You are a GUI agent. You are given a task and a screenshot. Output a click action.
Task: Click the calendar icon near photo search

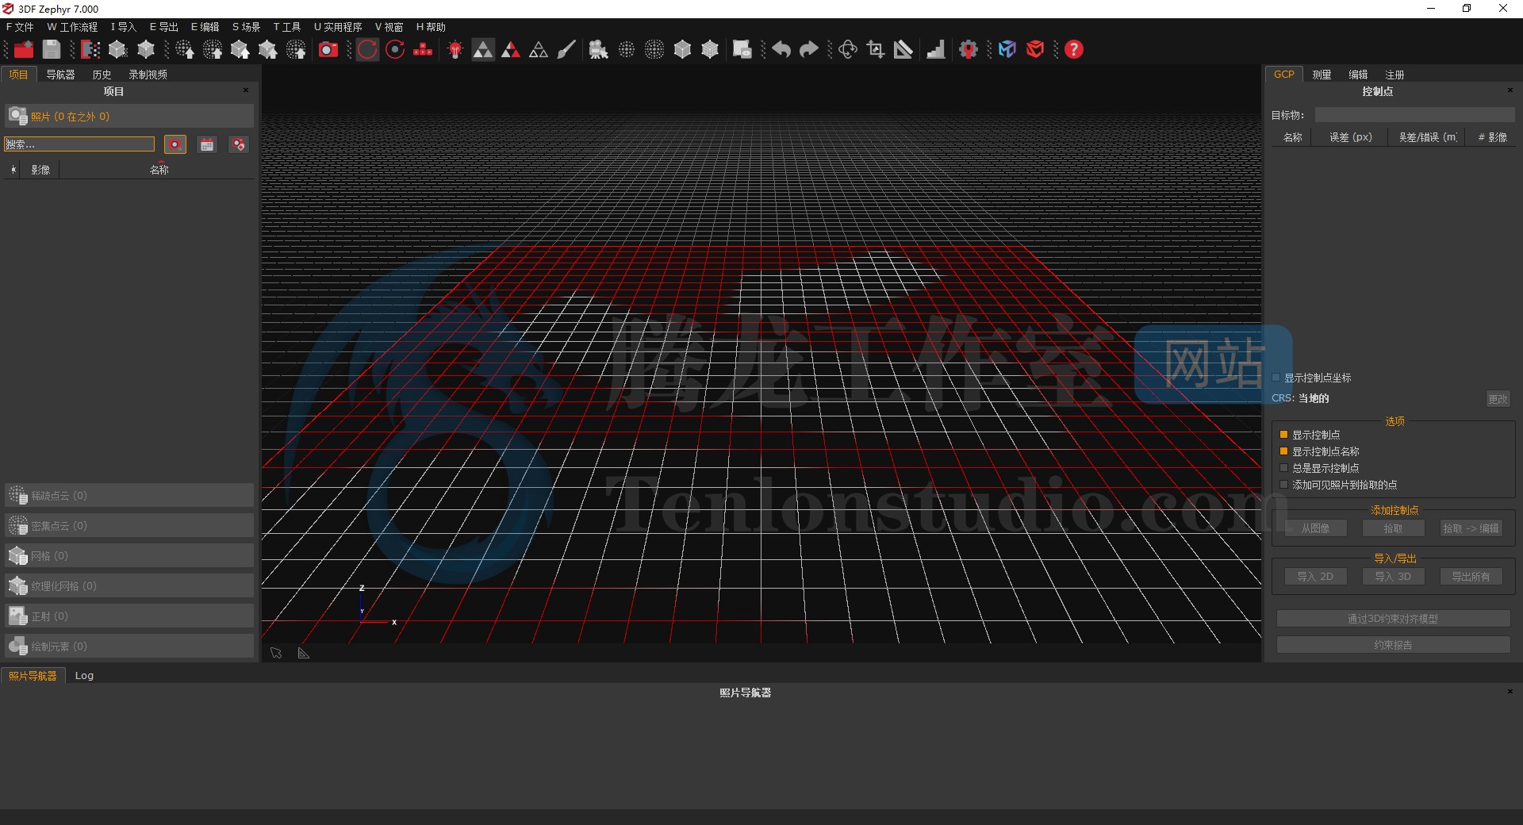(x=207, y=144)
